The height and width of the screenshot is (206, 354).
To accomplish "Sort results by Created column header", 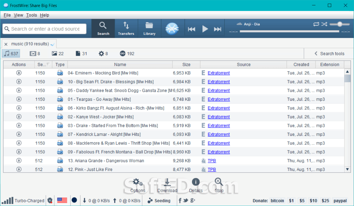I will click(x=301, y=65).
